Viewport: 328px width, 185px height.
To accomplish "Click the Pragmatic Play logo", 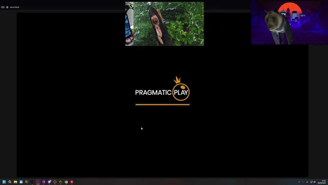I will 162,89.
